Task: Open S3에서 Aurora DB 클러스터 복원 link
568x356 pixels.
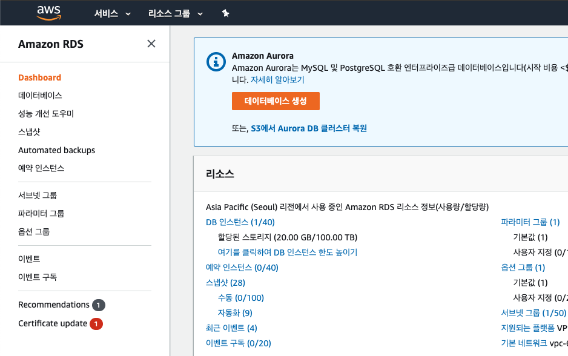Action: click(309, 128)
